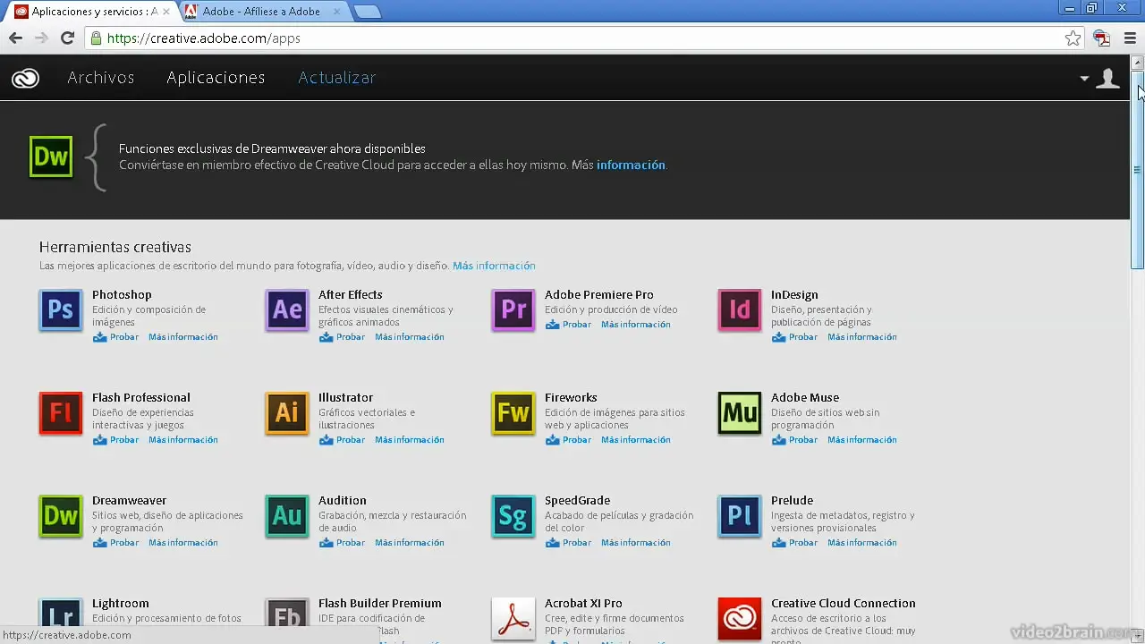Open the Archivos menu
This screenshot has height=644, width=1145.
coord(101,78)
